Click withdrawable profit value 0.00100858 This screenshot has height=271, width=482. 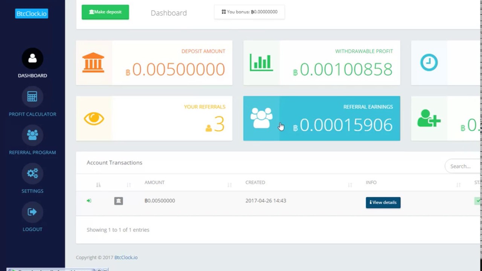coord(343,69)
